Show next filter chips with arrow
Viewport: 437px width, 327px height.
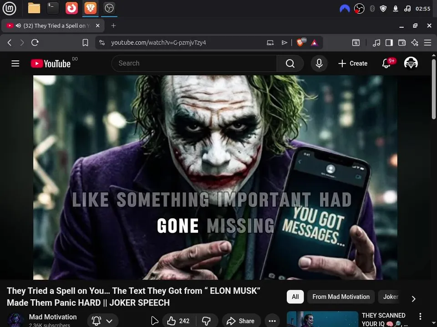click(x=414, y=299)
